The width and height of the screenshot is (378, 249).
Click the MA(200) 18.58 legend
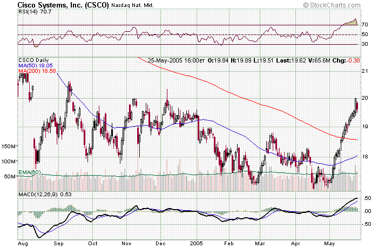tap(37, 71)
